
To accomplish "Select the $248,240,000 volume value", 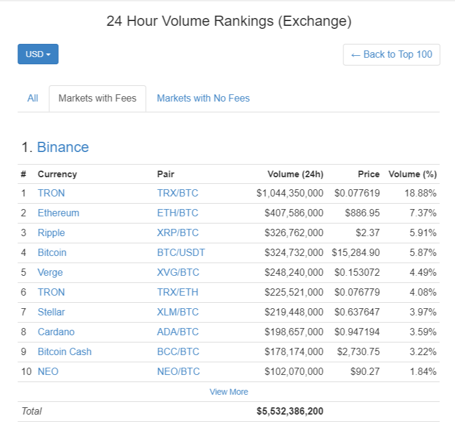I will point(294,272).
